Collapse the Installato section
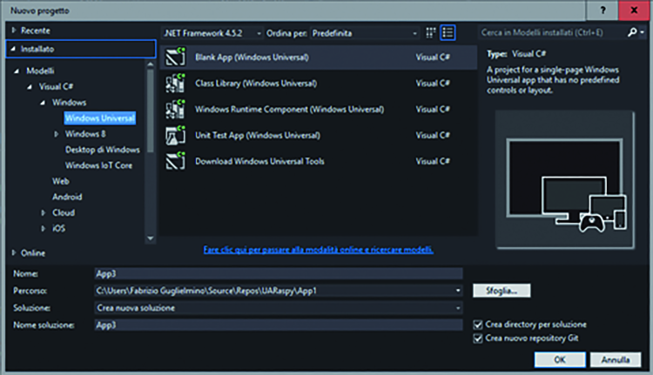Screen dimensions: 653x375 tap(13, 49)
